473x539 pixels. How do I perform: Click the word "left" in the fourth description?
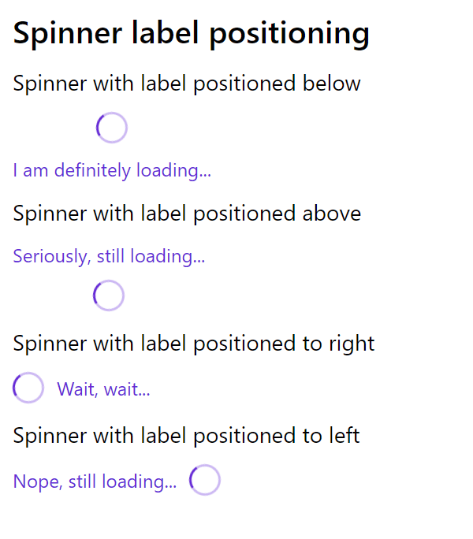click(x=345, y=435)
